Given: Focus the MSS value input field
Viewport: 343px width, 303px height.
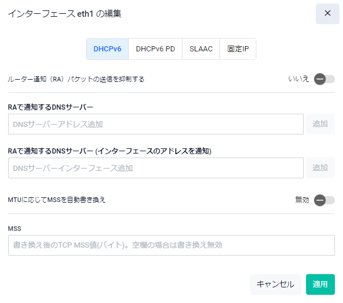Looking at the screenshot, I should 171,245.
